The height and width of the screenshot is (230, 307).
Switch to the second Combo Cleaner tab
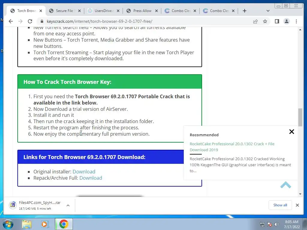(x=219, y=11)
